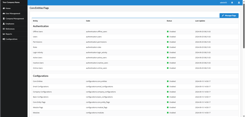Click the Status column header

[169, 21]
